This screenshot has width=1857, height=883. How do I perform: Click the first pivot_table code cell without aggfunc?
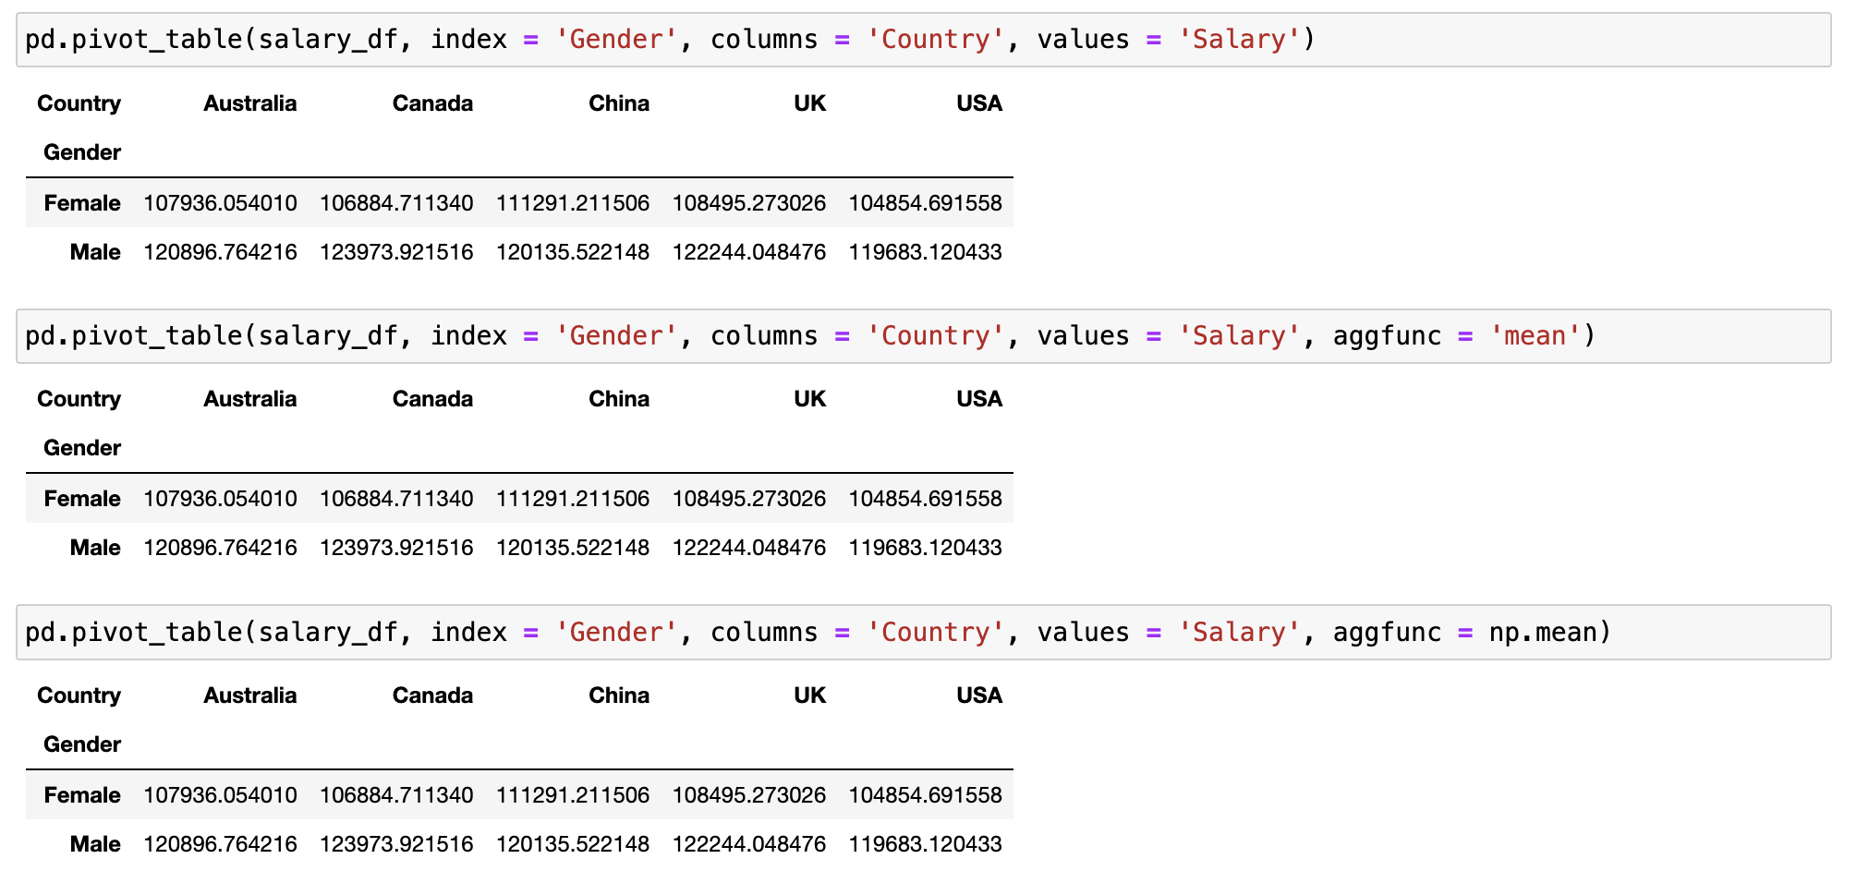[x=923, y=40]
